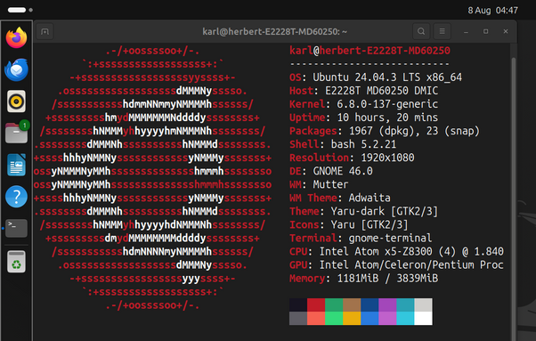Click the light gray color block

click(x=423, y=304)
